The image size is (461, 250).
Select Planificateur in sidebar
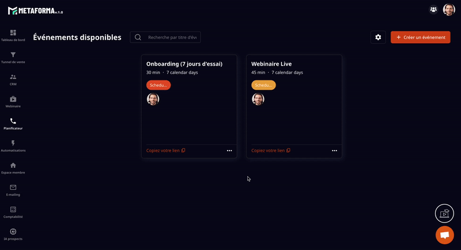[13, 121]
